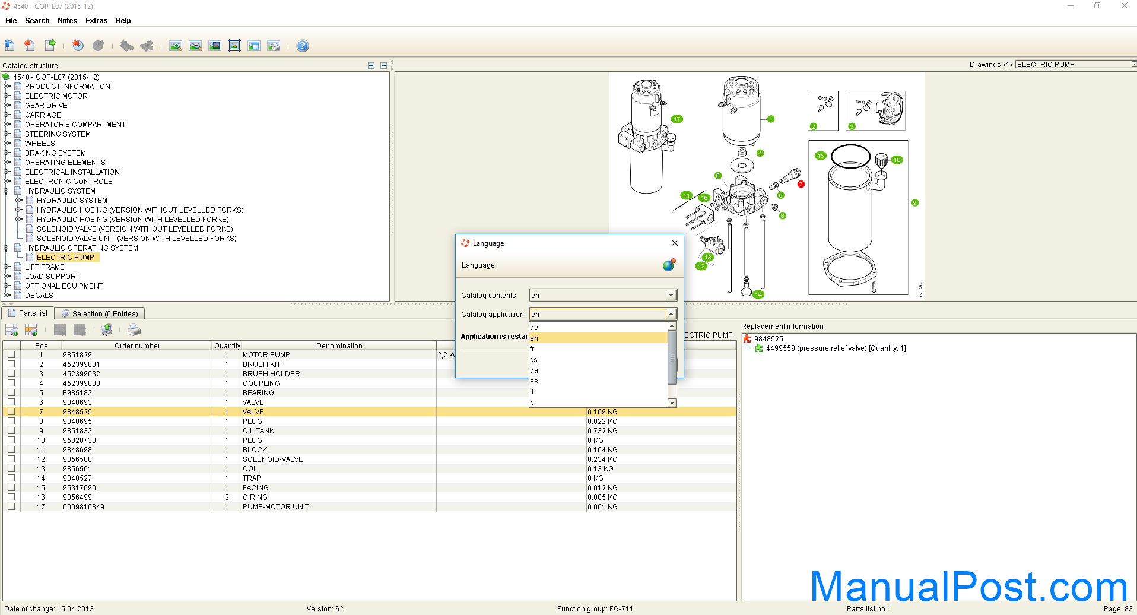Open the Catalog contents language dropdown

671,295
